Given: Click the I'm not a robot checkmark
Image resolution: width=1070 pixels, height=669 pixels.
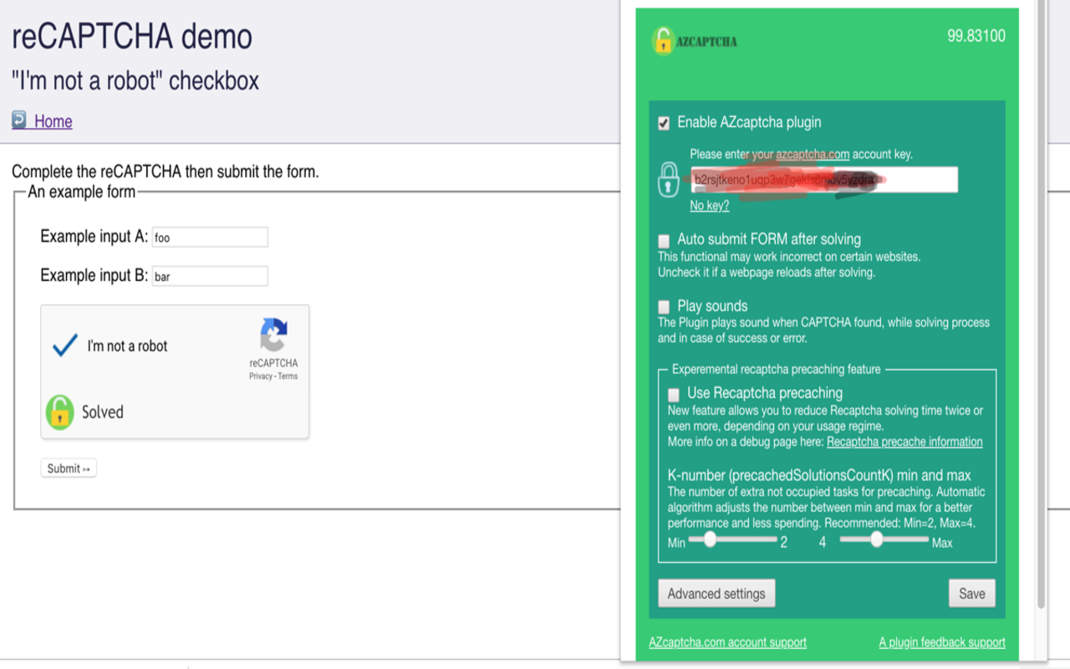Looking at the screenshot, I should click(x=64, y=345).
